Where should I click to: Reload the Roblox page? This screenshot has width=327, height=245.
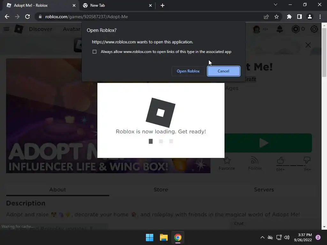[27, 17]
